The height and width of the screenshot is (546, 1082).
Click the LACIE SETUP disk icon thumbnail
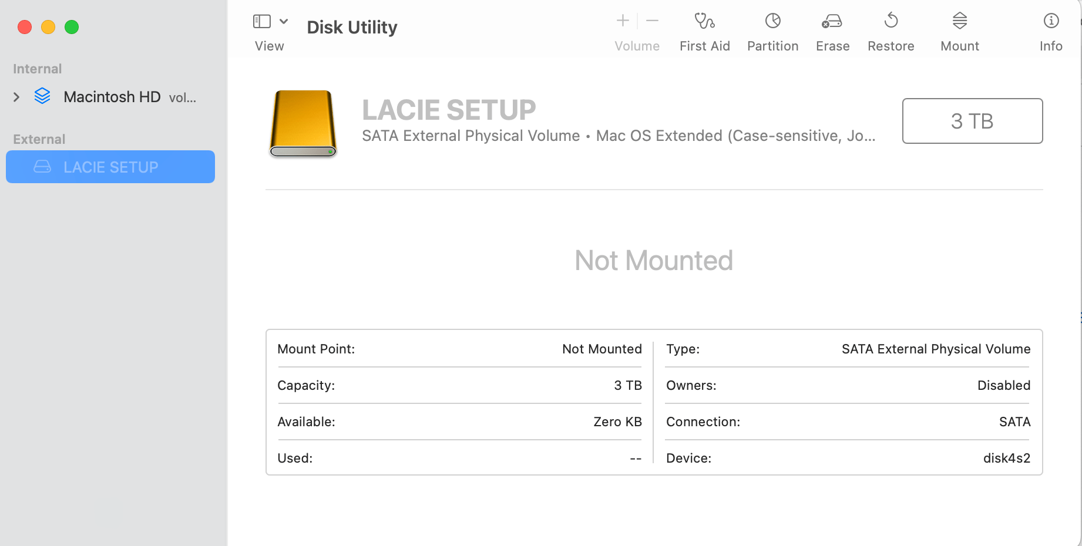point(303,123)
